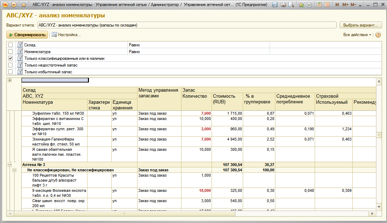
Task: Click the Используемый column header
Action: point(333,105)
